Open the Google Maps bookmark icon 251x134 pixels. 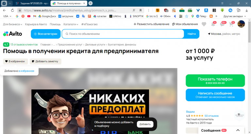pos(192,16)
